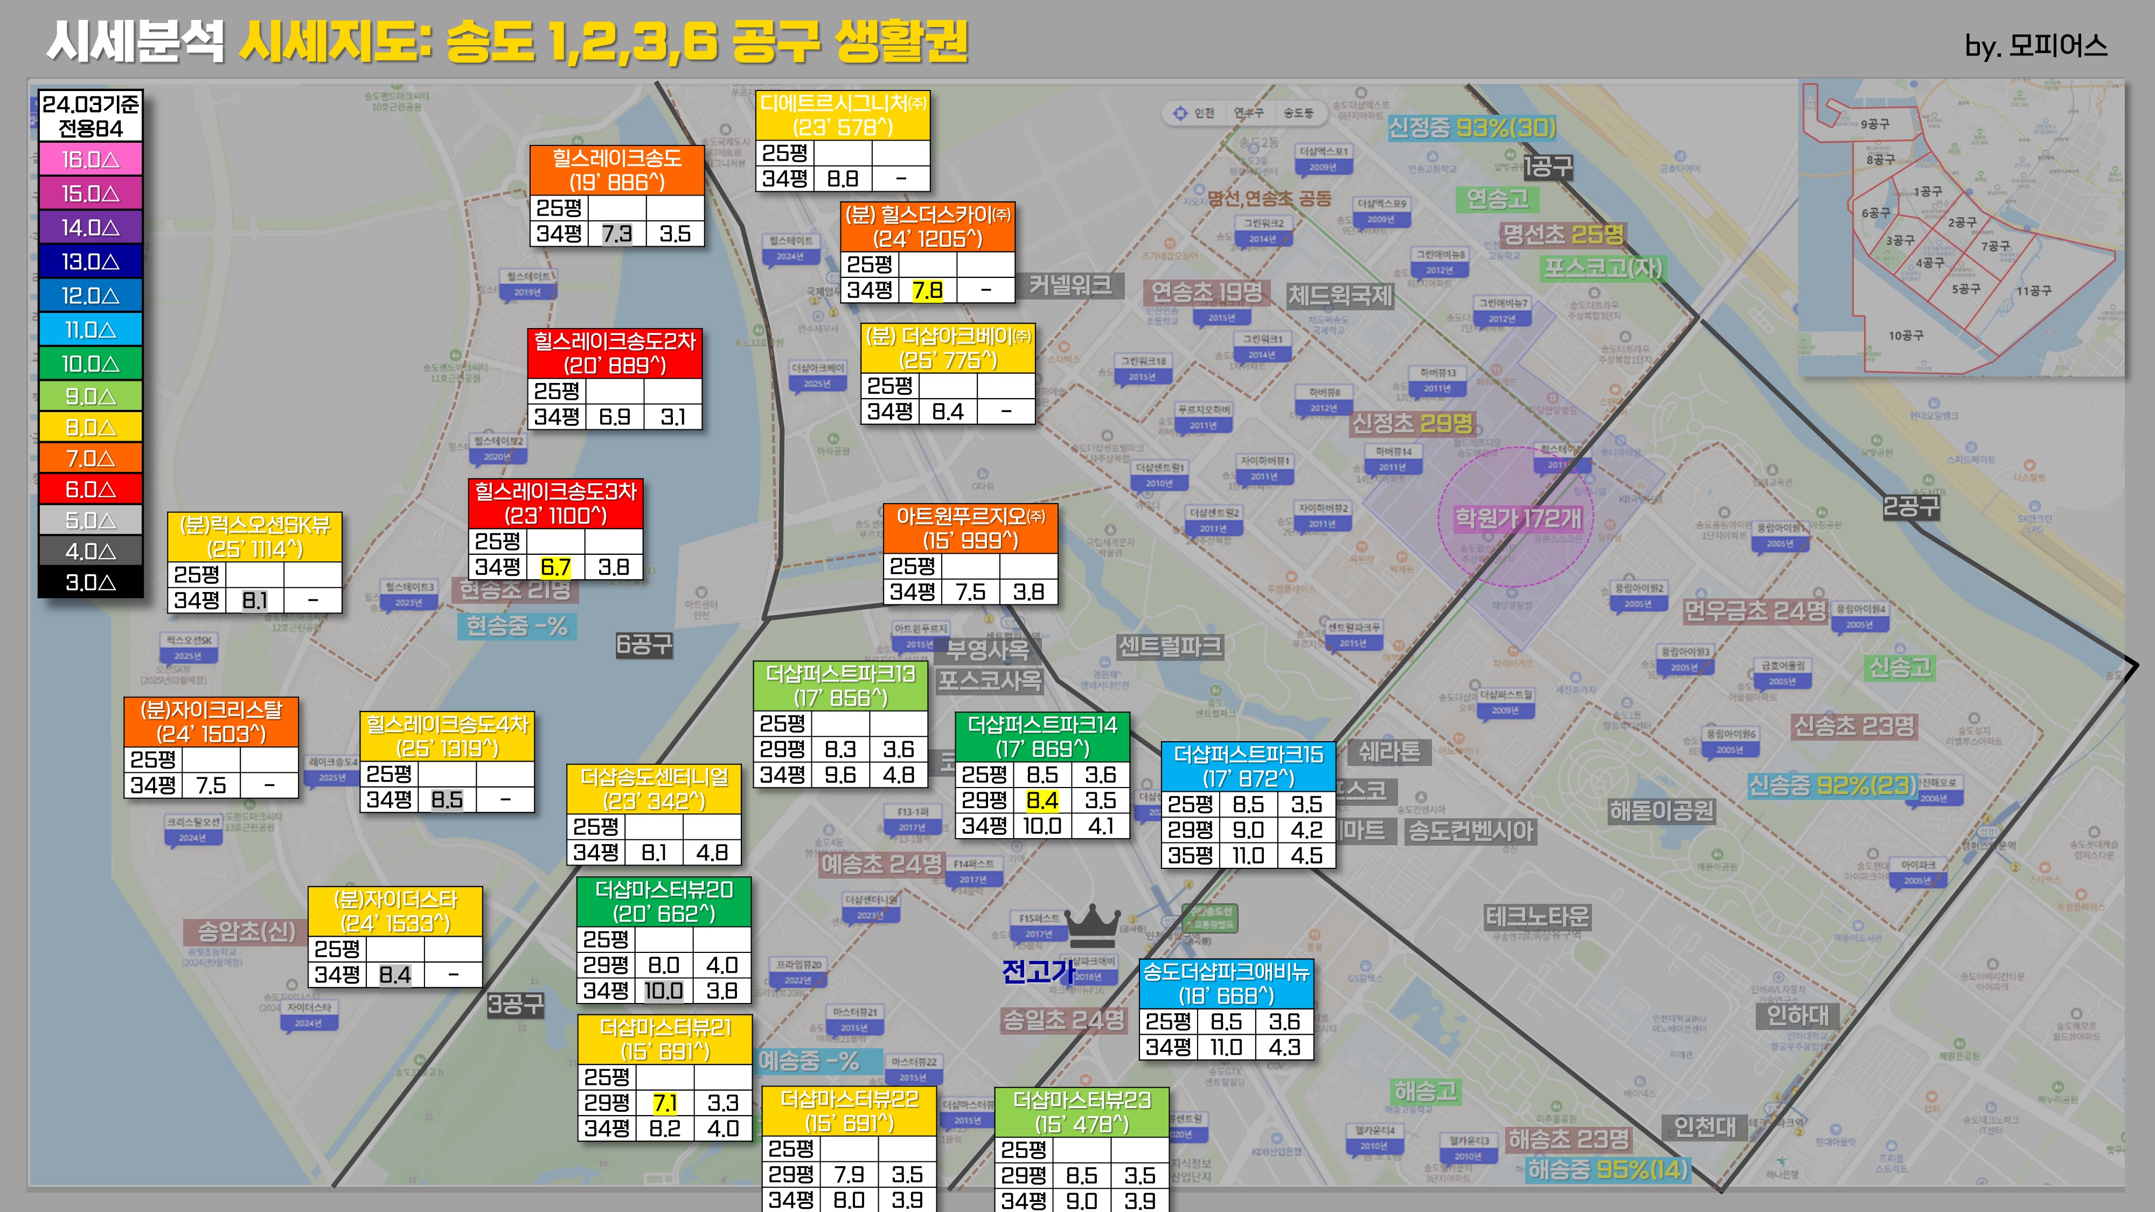The image size is (2155, 1212).
Task: Click the 힐스테이트 2019년 map marker
Action: tap(528, 283)
